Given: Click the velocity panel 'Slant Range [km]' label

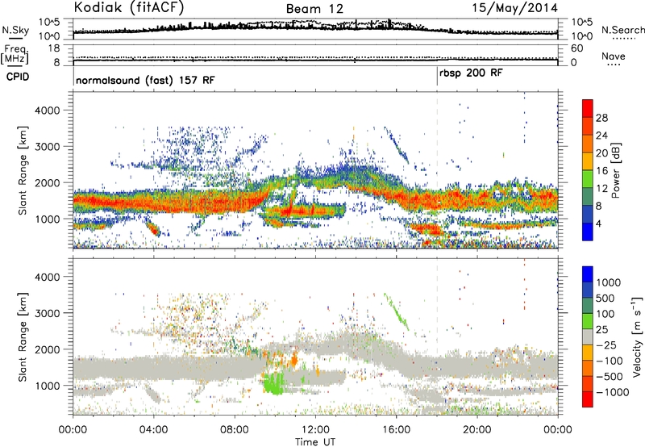Looking at the screenshot, I should coord(23,336).
